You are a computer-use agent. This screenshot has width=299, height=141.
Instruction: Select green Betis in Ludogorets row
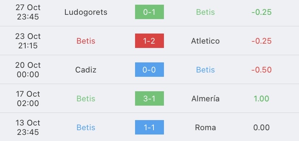[205, 12]
